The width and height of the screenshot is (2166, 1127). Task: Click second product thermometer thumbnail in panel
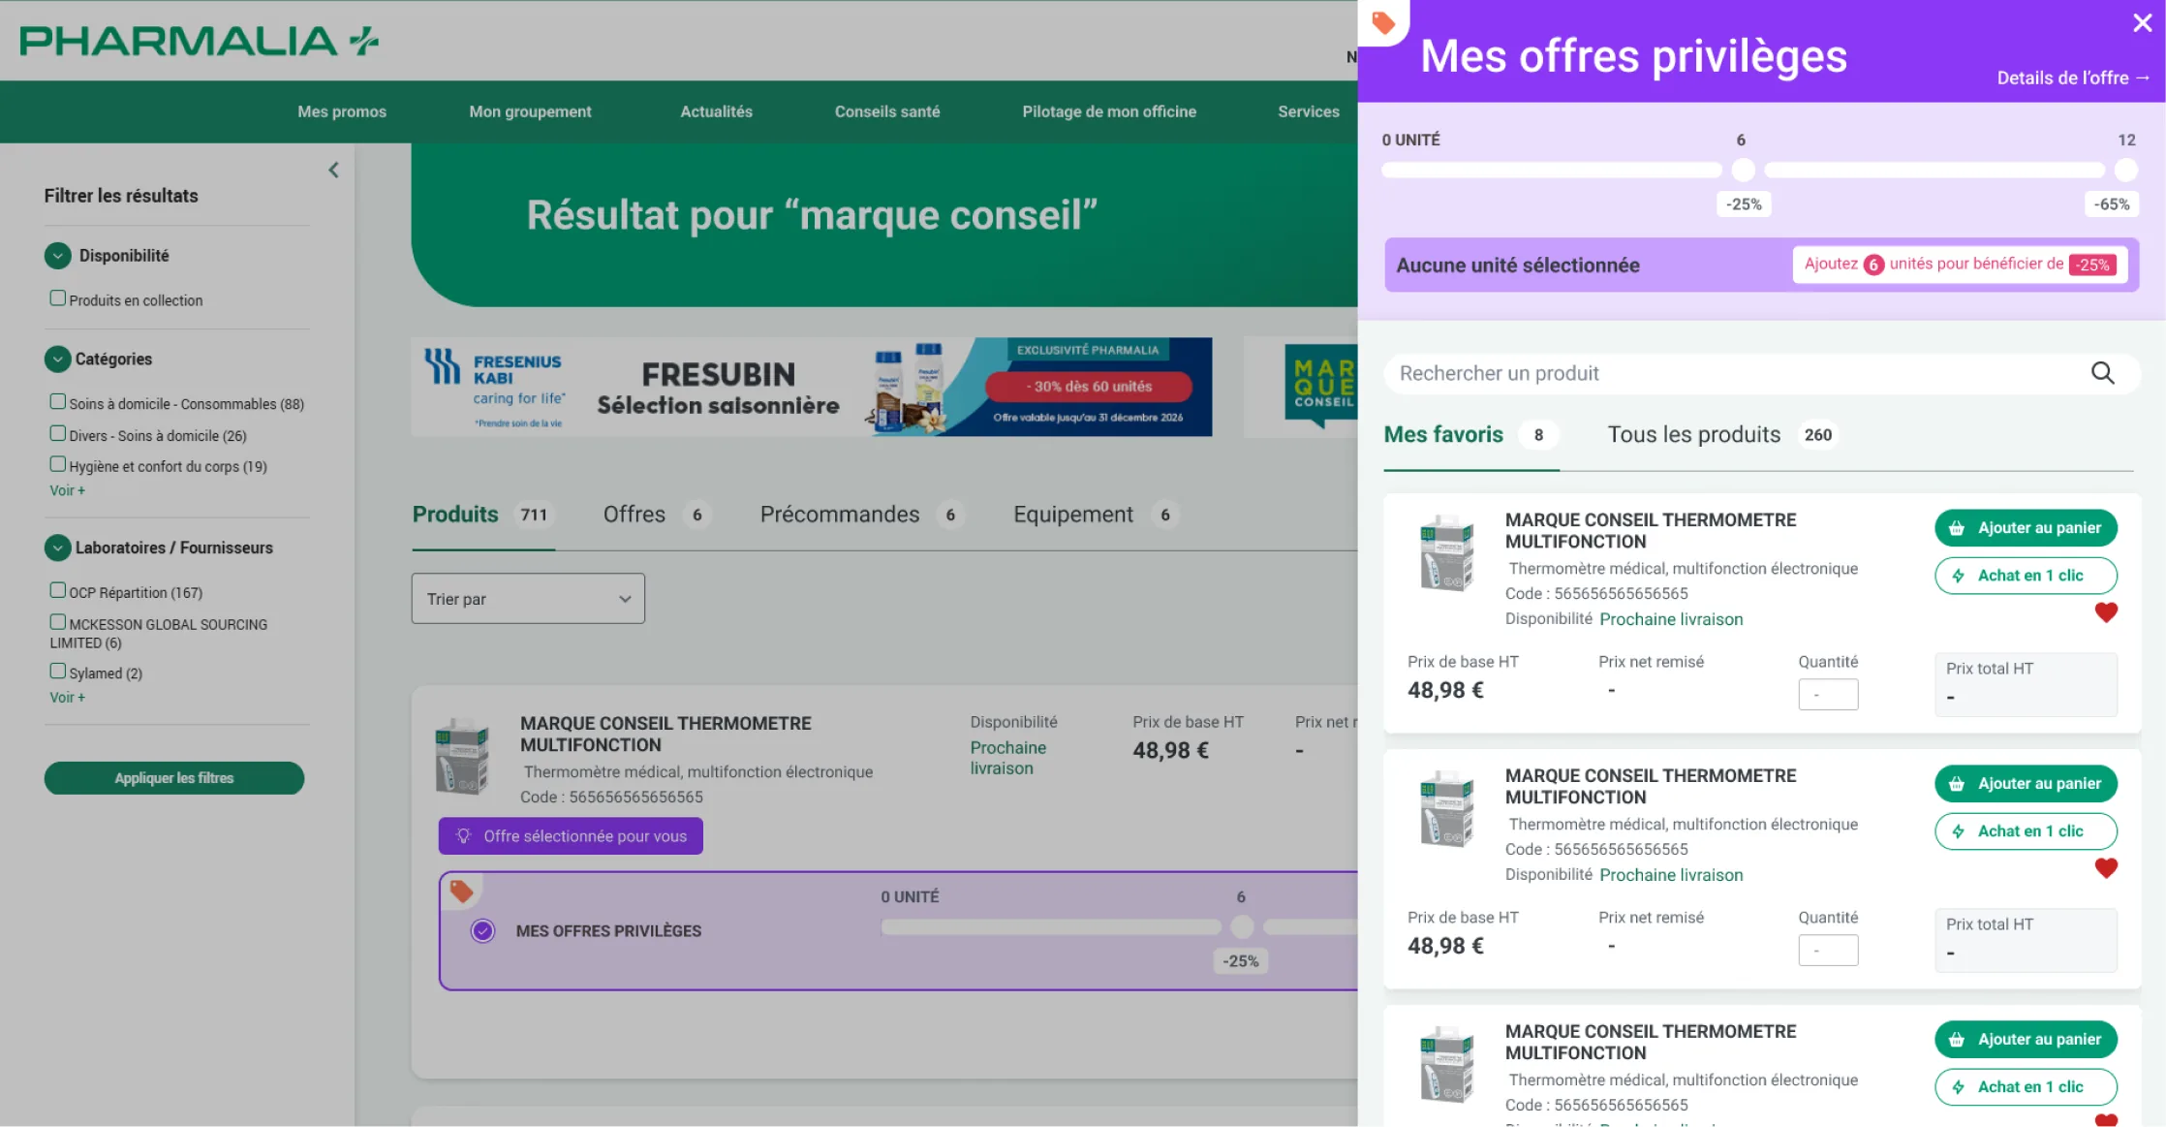pos(1446,808)
